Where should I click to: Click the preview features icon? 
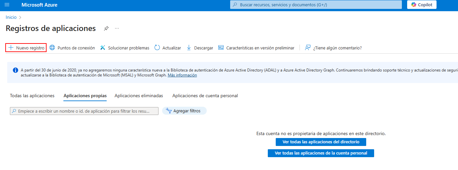[x=221, y=48]
